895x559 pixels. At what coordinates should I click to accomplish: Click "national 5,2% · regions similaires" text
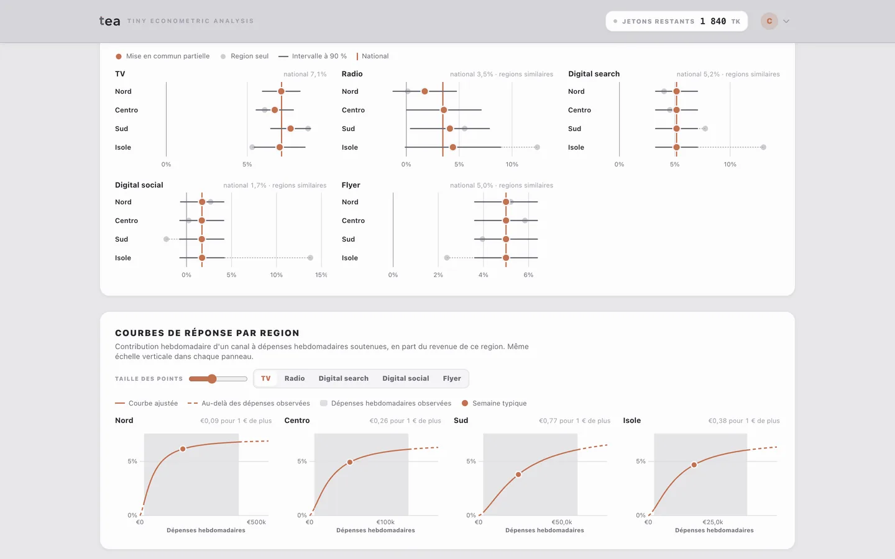[x=728, y=74]
